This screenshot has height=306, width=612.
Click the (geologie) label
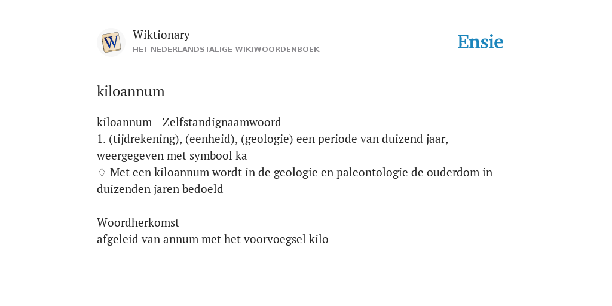pos(267,139)
